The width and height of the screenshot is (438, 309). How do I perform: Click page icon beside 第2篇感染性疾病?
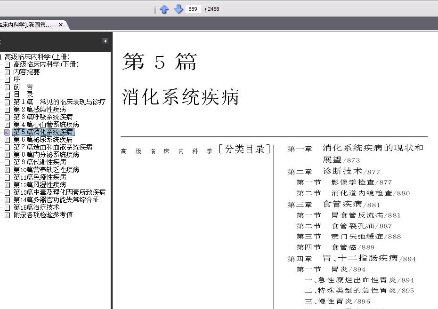click(8, 110)
